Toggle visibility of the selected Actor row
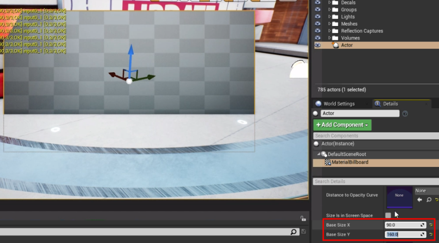The image size is (439, 243). point(318,45)
